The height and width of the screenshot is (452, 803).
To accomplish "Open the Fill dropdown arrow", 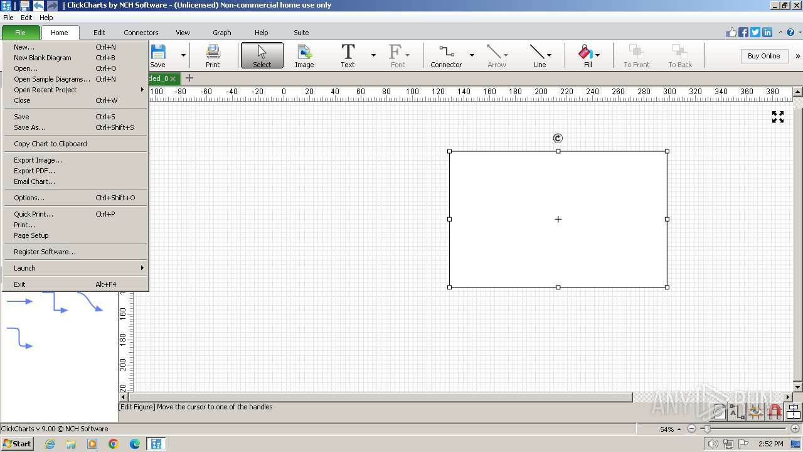I will coord(597,55).
